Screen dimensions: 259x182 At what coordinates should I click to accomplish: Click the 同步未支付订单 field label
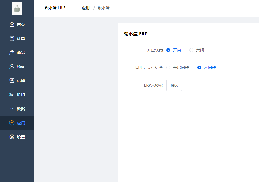149,68
